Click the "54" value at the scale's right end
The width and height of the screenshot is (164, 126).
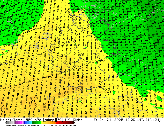point(74,125)
